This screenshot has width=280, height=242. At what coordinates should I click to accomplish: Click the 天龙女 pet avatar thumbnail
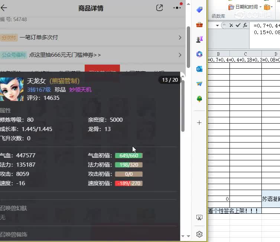coord(12,89)
